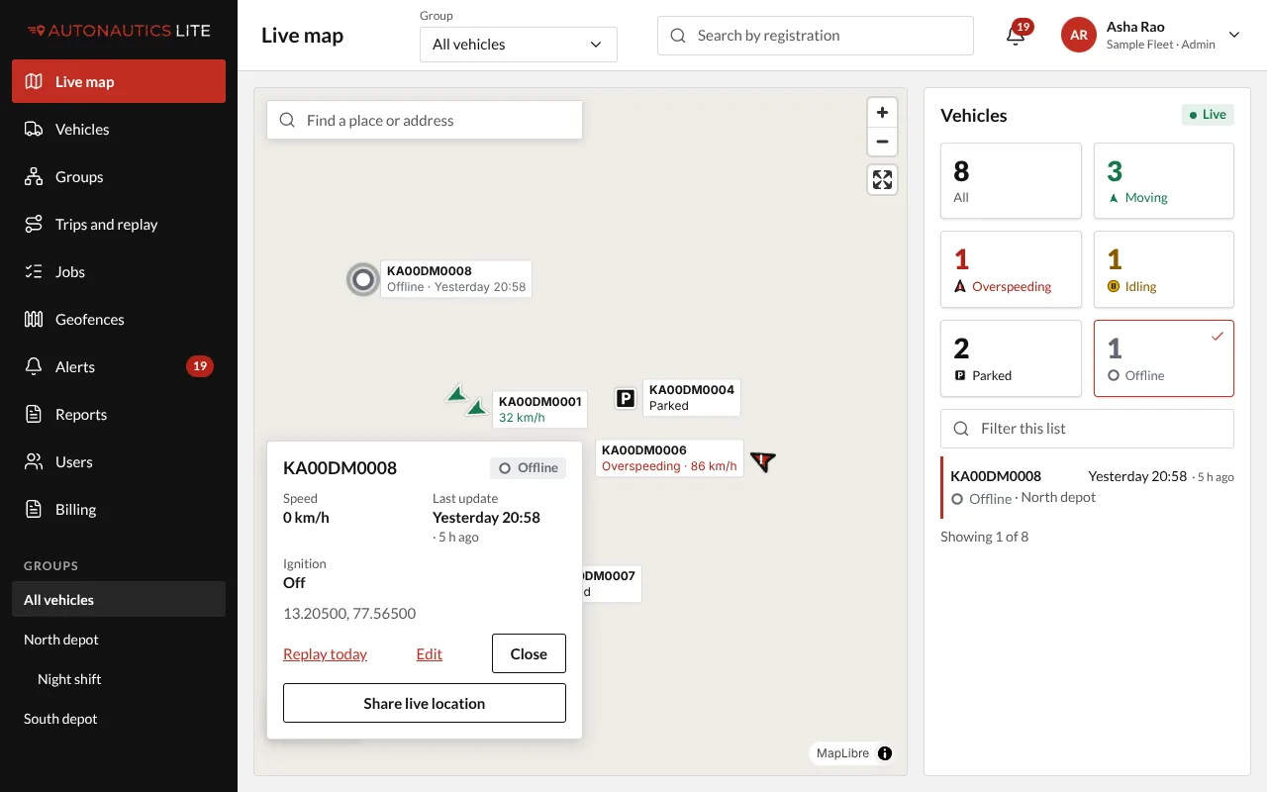
Task: Click Replay today link
Action: pyautogui.click(x=325, y=654)
